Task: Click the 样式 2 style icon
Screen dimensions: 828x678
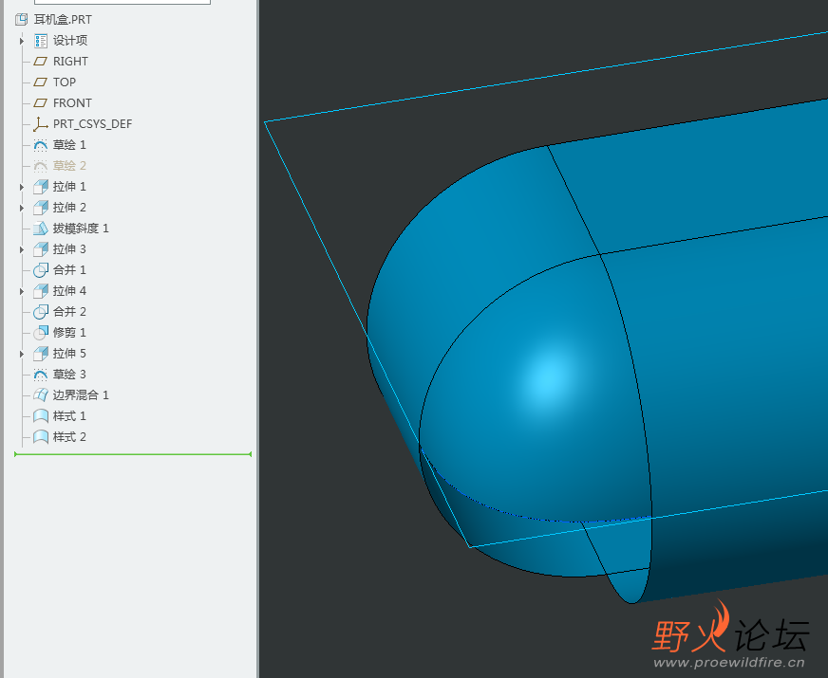Action: (x=41, y=437)
